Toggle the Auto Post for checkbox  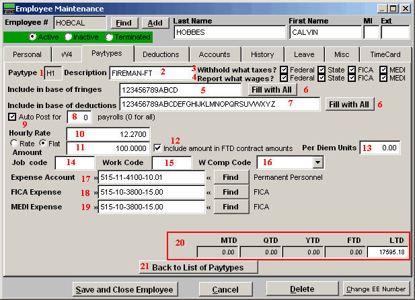(13, 117)
